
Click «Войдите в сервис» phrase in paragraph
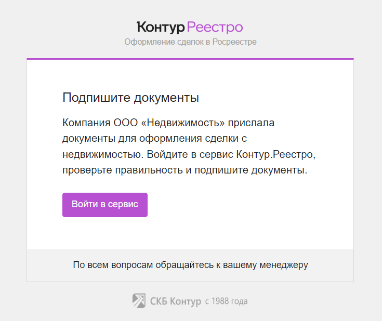tap(190, 154)
